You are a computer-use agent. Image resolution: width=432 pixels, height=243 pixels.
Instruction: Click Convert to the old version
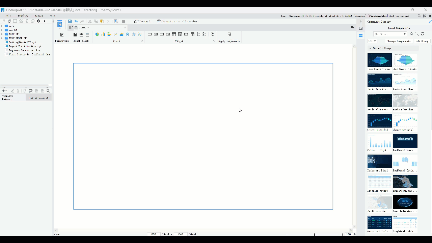coord(177,21)
